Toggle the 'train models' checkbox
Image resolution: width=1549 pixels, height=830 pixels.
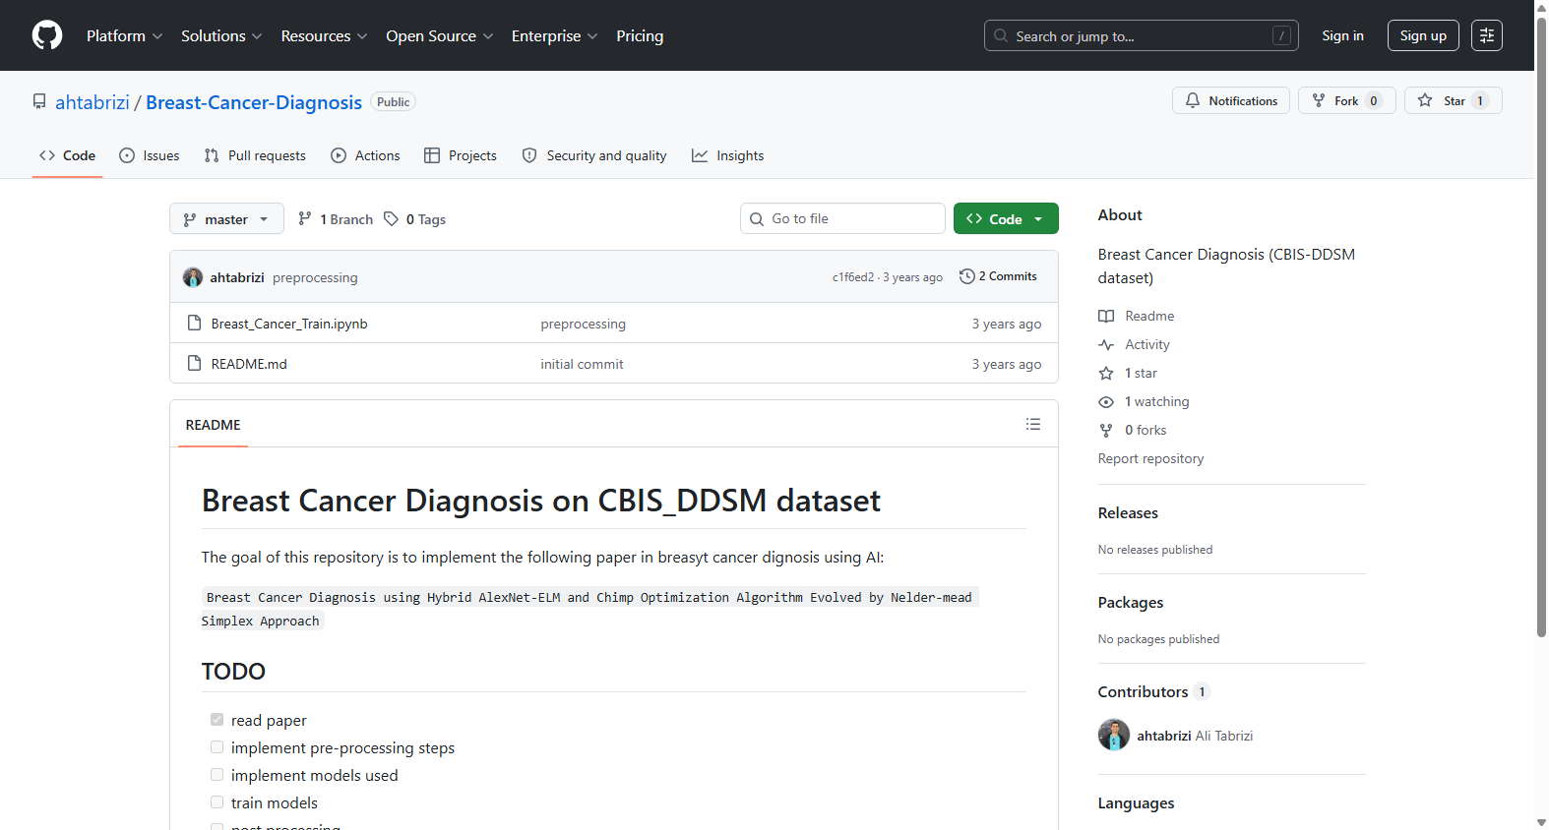pos(217,802)
